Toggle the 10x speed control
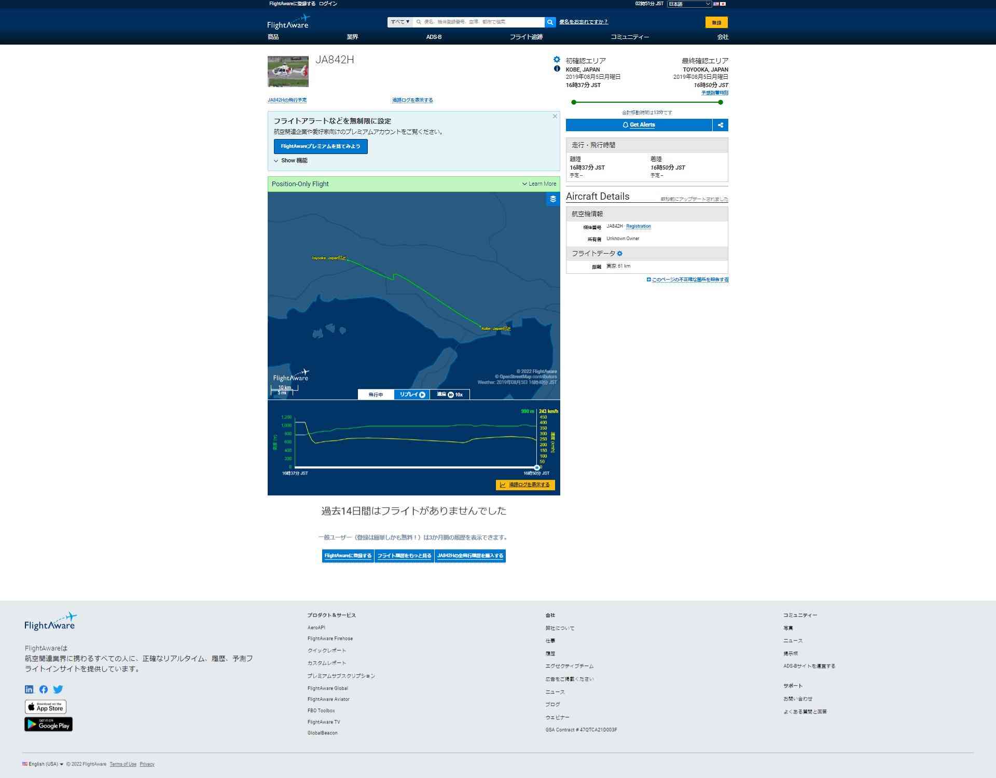 [x=450, y=395]
